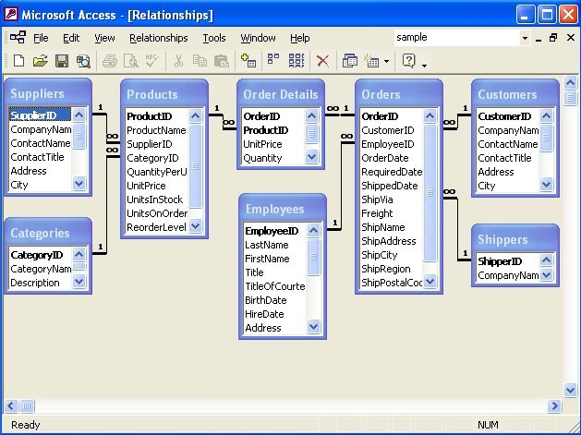
Task: Click the Relationships icon left of File menu
Action: [18, 37]
